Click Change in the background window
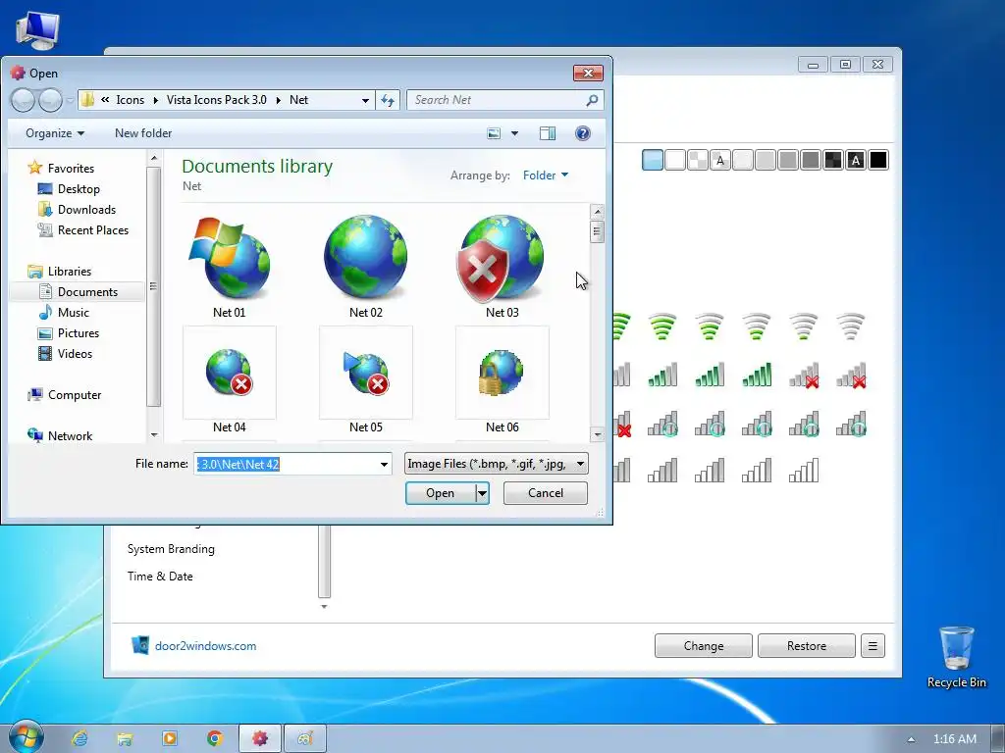This screenshot has width=1005, height=753. [x=703, y=646]
